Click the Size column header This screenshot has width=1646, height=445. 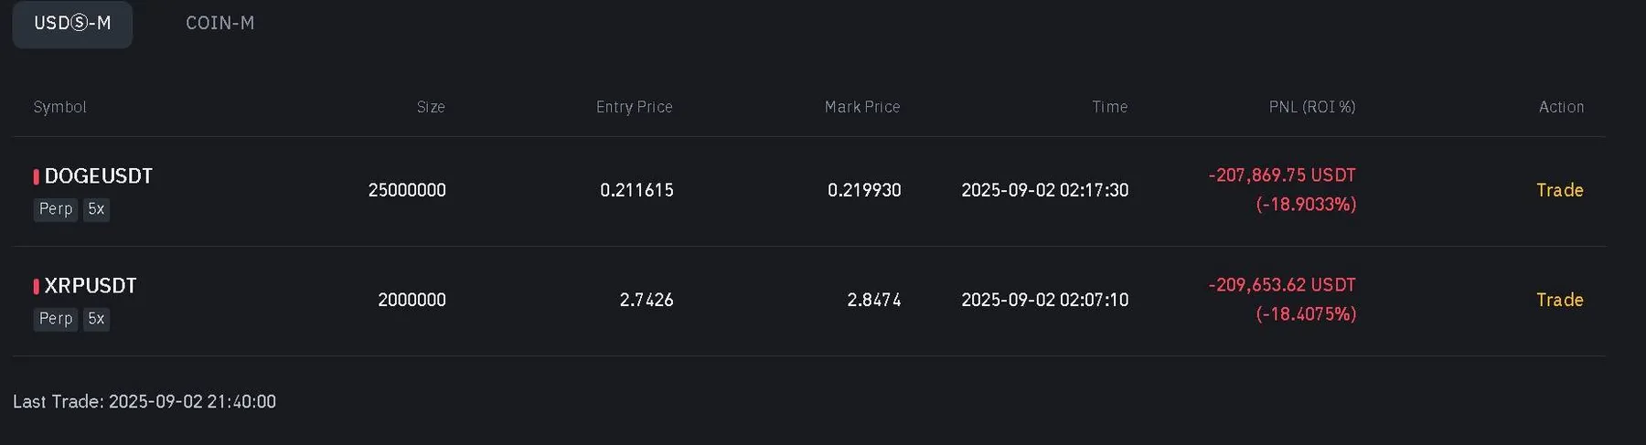pyautogui.click(x=431, y=107)
